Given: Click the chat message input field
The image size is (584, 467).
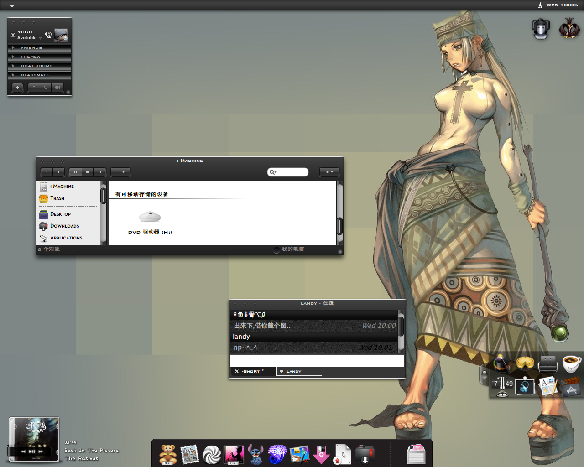Looking at the screenshot, I should [317, 361].
